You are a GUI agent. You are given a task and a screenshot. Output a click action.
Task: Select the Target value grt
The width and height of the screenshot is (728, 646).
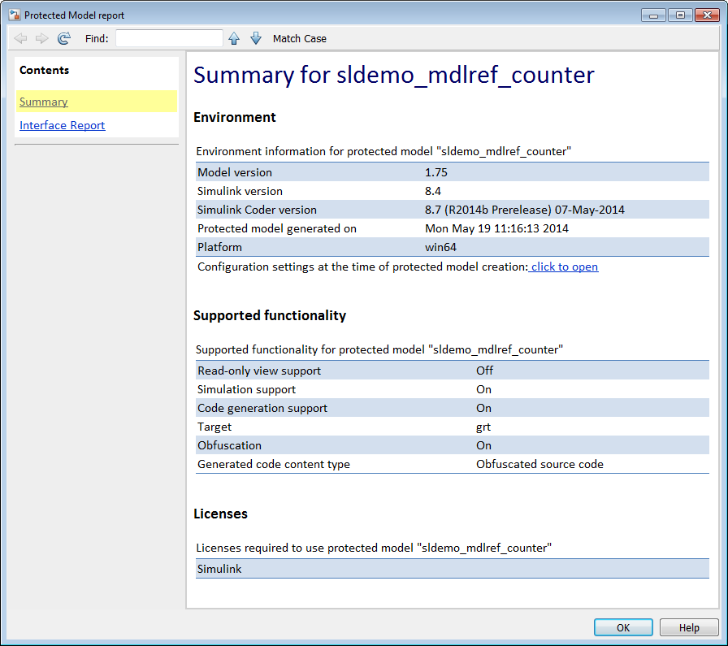pyautogui.click(x=483, y=427)
